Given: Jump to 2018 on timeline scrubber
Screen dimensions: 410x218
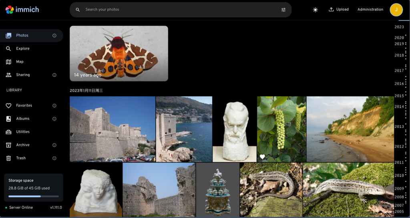Looking at the screenshot, I should [399, 55].
